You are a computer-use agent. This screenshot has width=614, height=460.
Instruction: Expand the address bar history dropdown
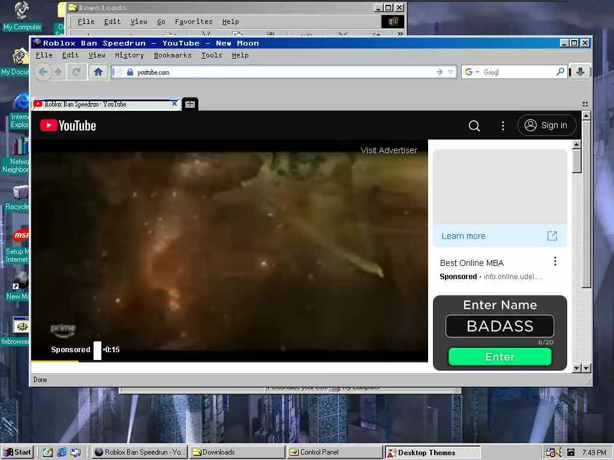pyautogui.click(x=451, y=72)
